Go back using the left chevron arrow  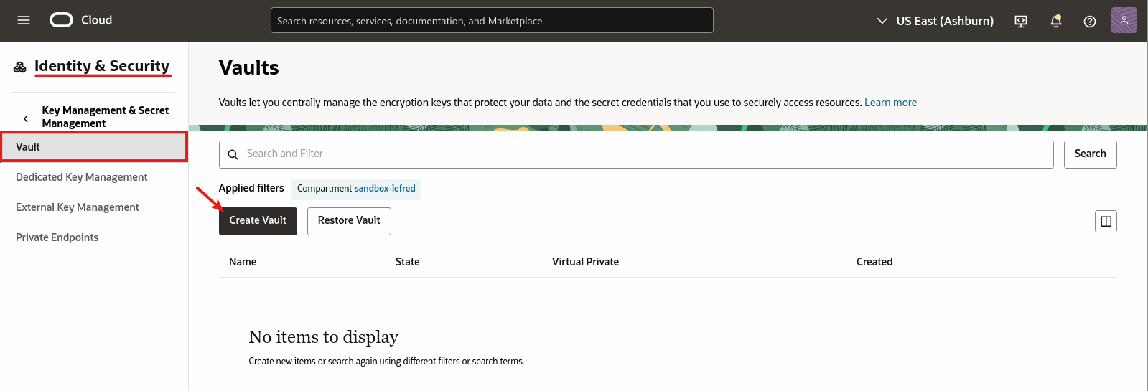point(26,118)
